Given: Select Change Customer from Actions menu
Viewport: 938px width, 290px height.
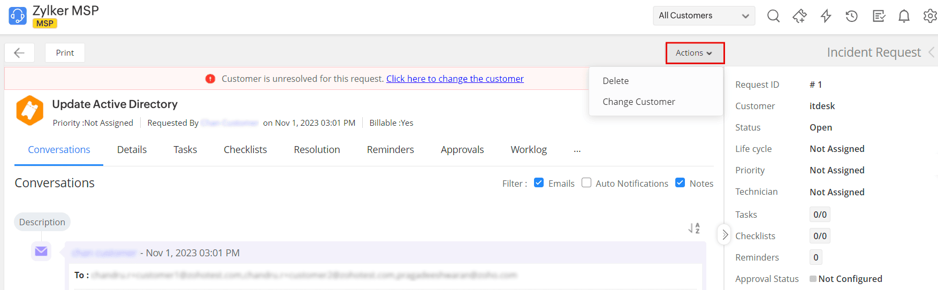Looking at the screenshot, I should 638,102.
